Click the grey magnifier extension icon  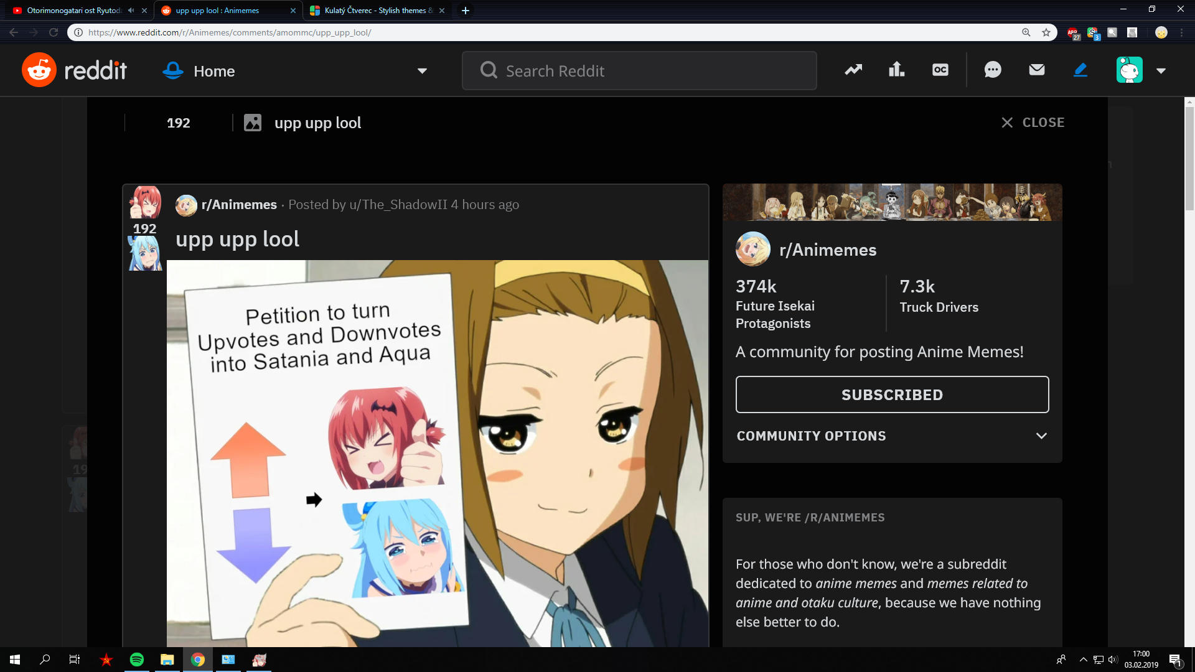click(1112, 32)
